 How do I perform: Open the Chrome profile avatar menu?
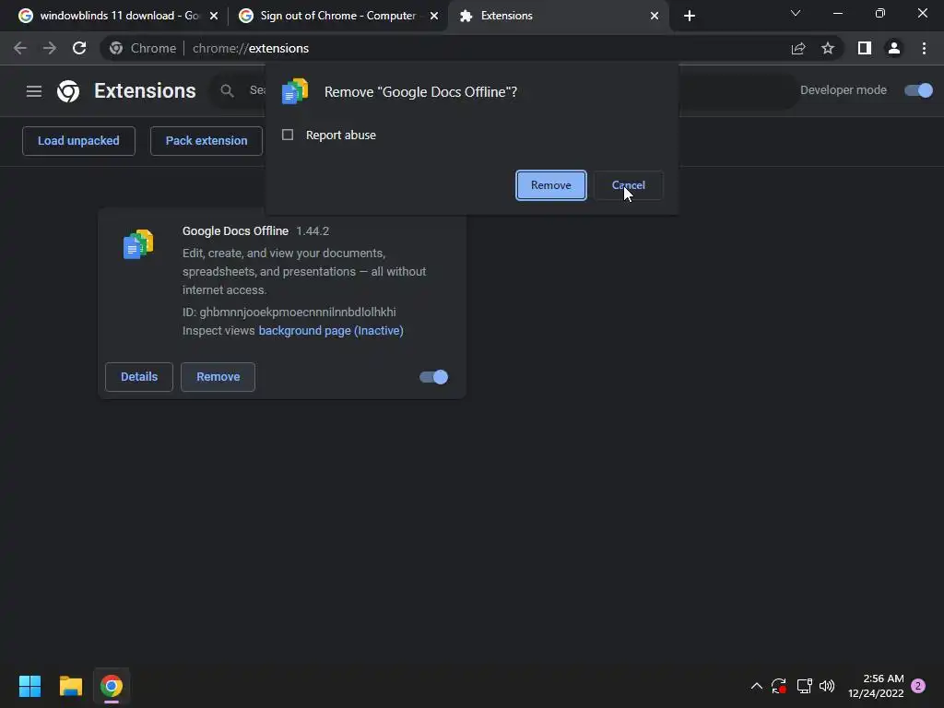(894, 48)
